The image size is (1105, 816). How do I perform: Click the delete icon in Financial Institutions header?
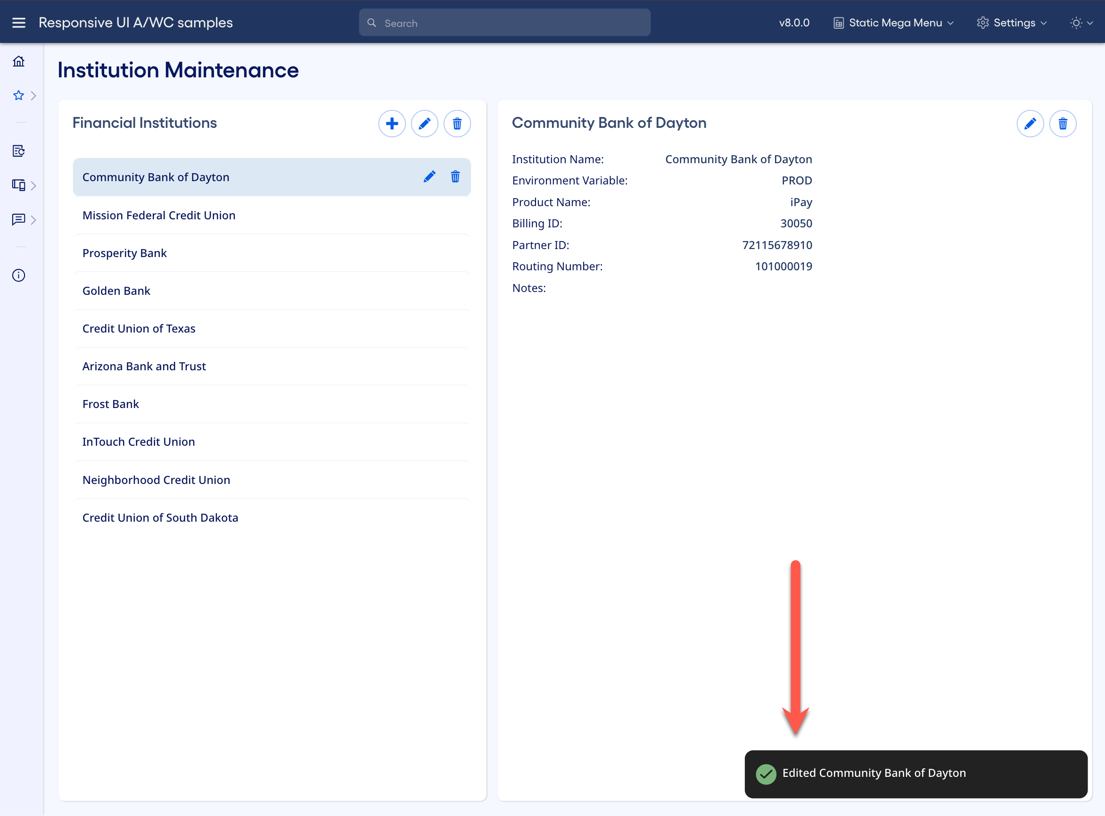click(x=457, y=124)
